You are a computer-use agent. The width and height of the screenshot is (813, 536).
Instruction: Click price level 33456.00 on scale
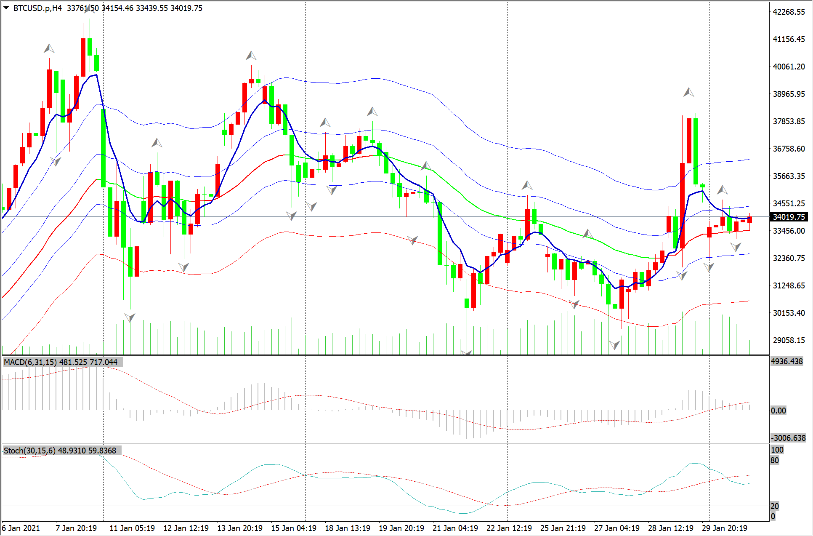coord(789,231)
